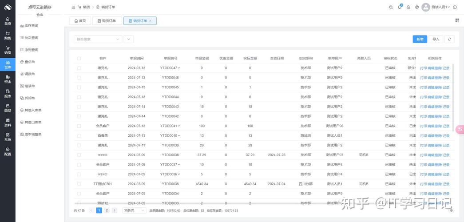The width and height of the screenshot is (464, 222).
Task: Click the cloud logo at top left
Action: point(8,7)
